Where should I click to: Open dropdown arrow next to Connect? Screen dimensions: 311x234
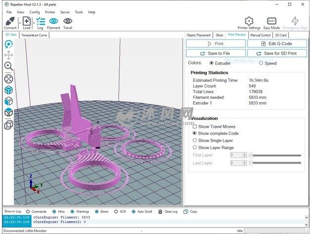click(x=18, y=22)
